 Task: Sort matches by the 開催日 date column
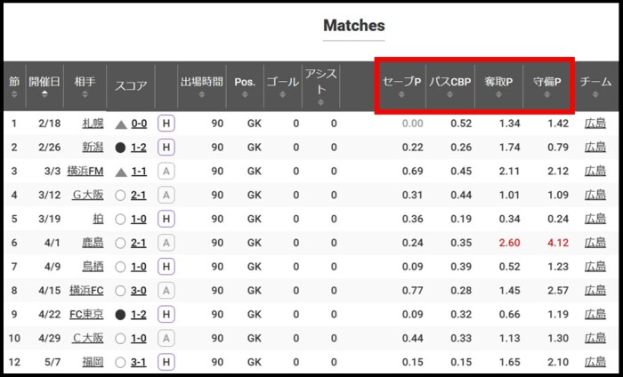[44, 86]
